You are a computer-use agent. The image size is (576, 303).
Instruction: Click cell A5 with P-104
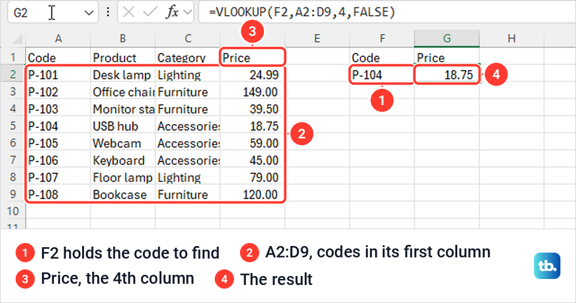pos(58,126)
